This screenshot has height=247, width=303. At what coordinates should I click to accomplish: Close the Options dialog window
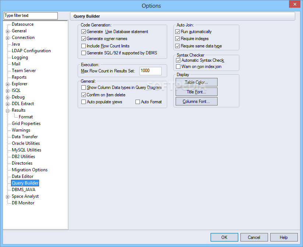295,4
